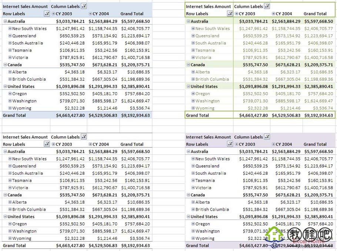Expand Queensland row in top-right green table

(x=193, y=36)
